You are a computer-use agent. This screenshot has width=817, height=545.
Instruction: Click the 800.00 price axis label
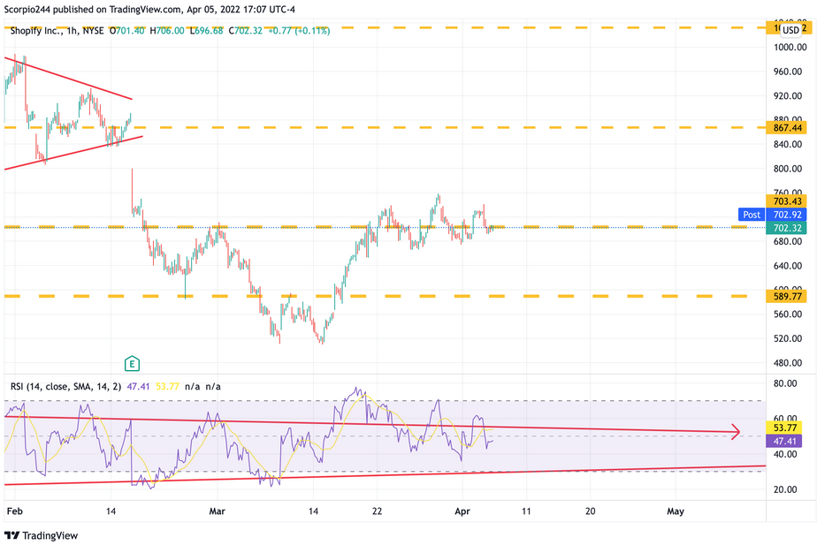[x=787, y=169]
